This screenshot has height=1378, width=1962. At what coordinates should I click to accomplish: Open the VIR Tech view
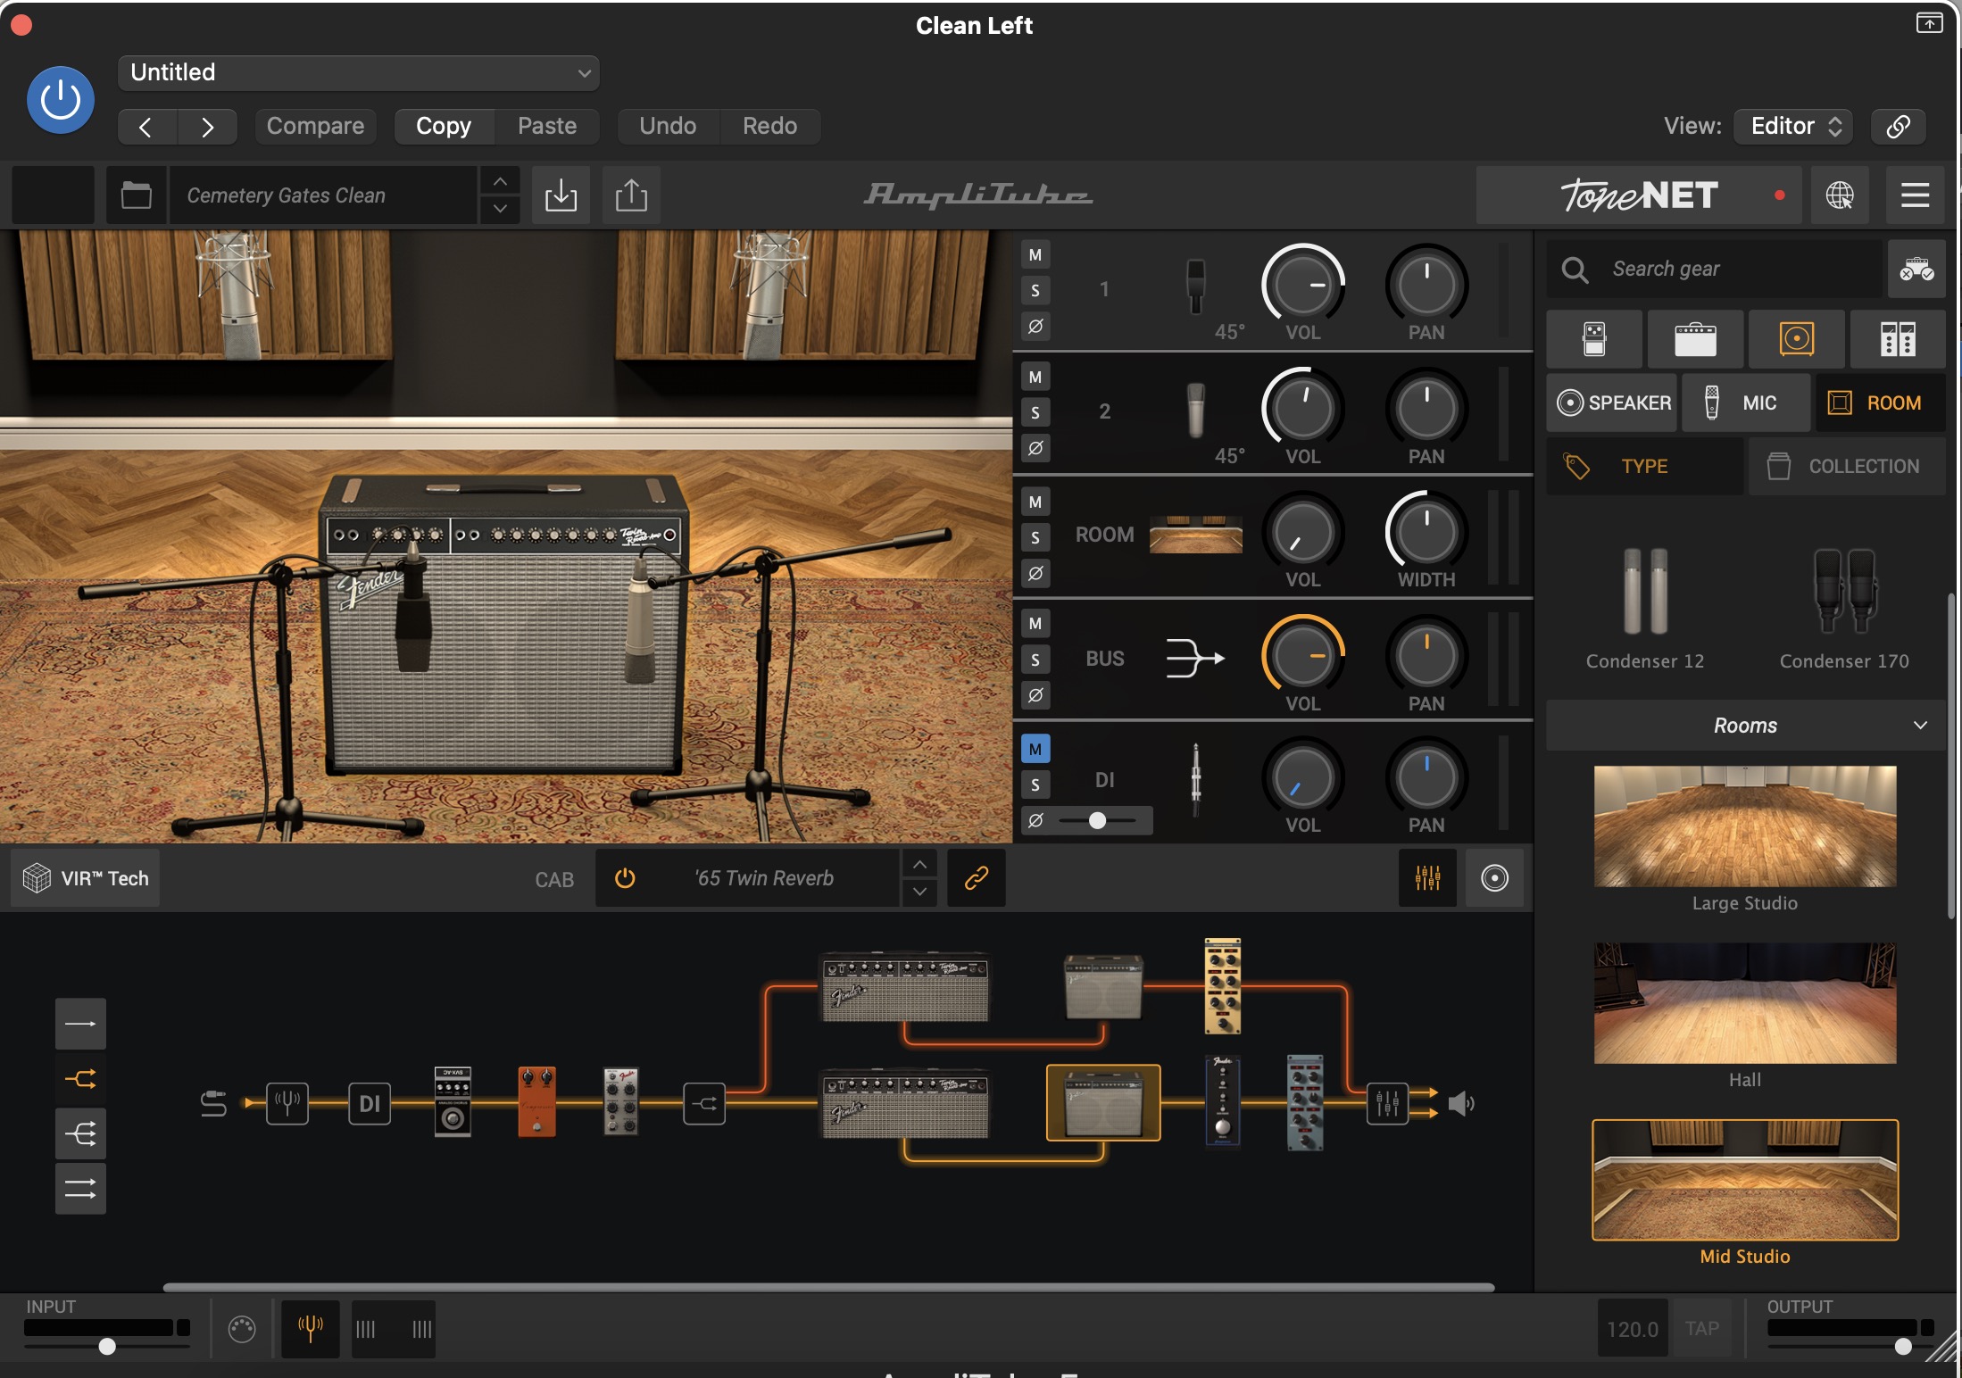86,878
